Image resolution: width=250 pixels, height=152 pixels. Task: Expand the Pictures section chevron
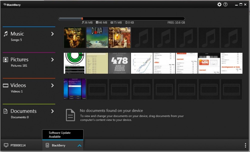(x=52, y=59)
